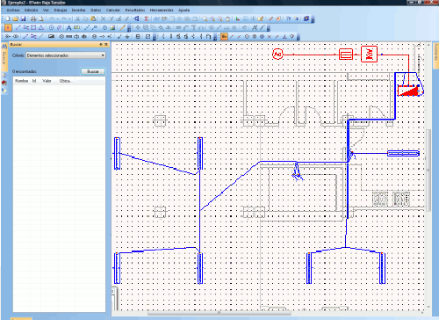Click the New document icon
439x320 pixels.
click(x=8, y=18)
